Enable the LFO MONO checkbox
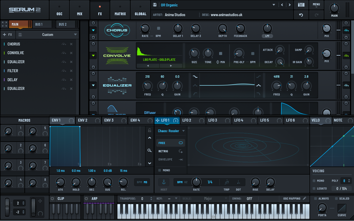Viewport: 354px width, 221px height. (160, 170)
